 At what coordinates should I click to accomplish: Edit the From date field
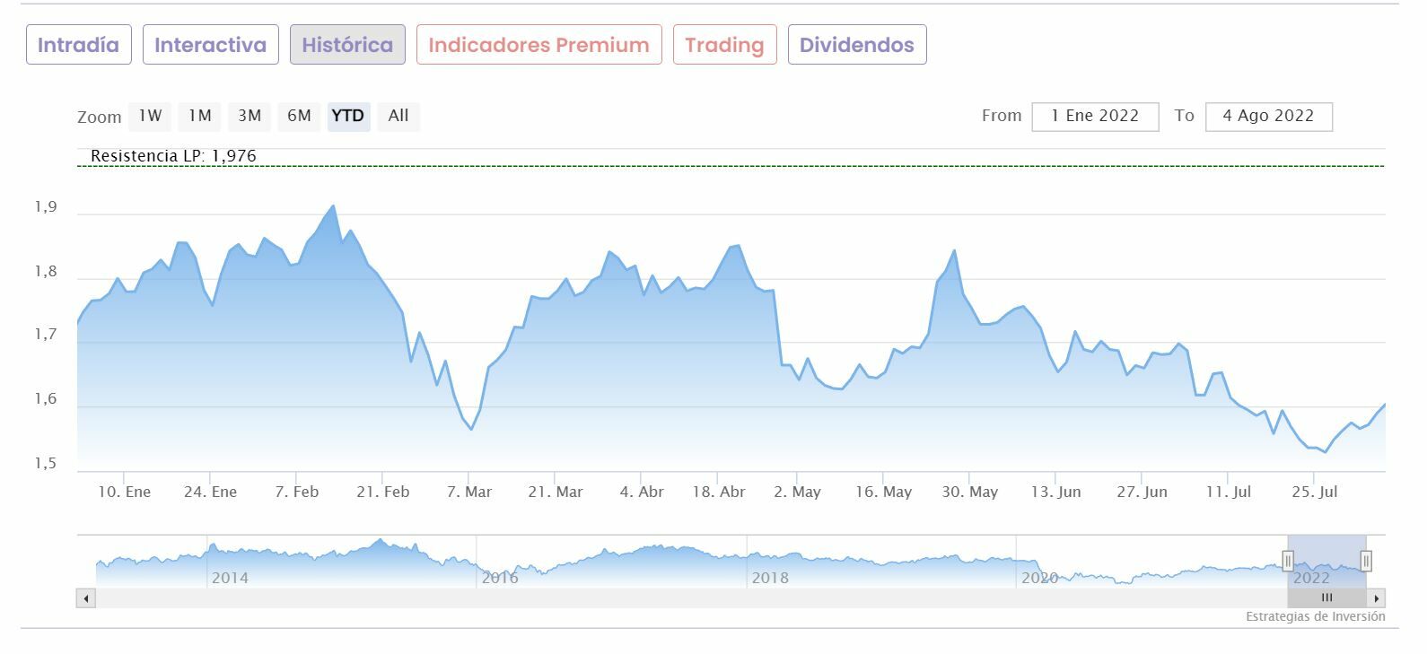1095,117
